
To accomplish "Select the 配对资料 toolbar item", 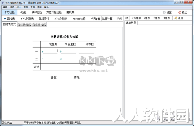I will (x=44, y=19).
